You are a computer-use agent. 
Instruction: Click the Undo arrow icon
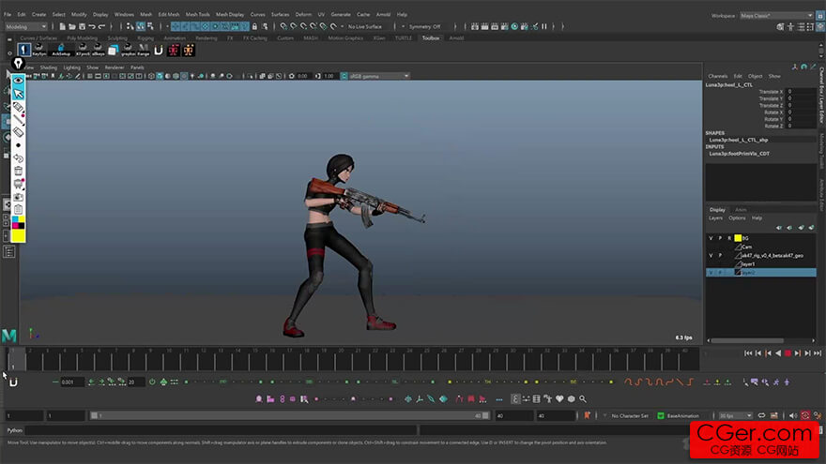coord(92,26)
